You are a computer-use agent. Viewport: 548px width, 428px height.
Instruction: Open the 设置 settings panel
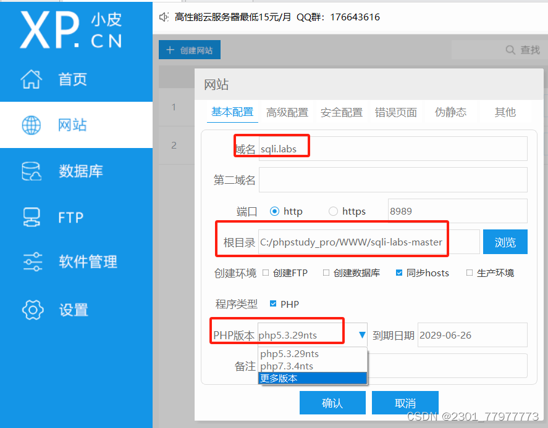(x=74, y=310)
